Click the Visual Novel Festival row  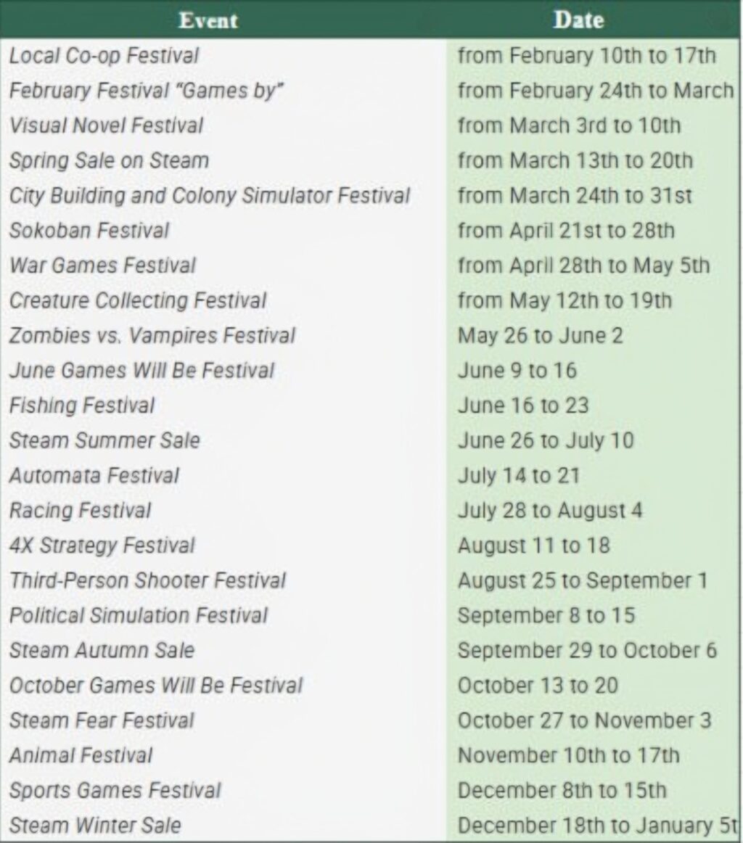(x=107, y=126)
